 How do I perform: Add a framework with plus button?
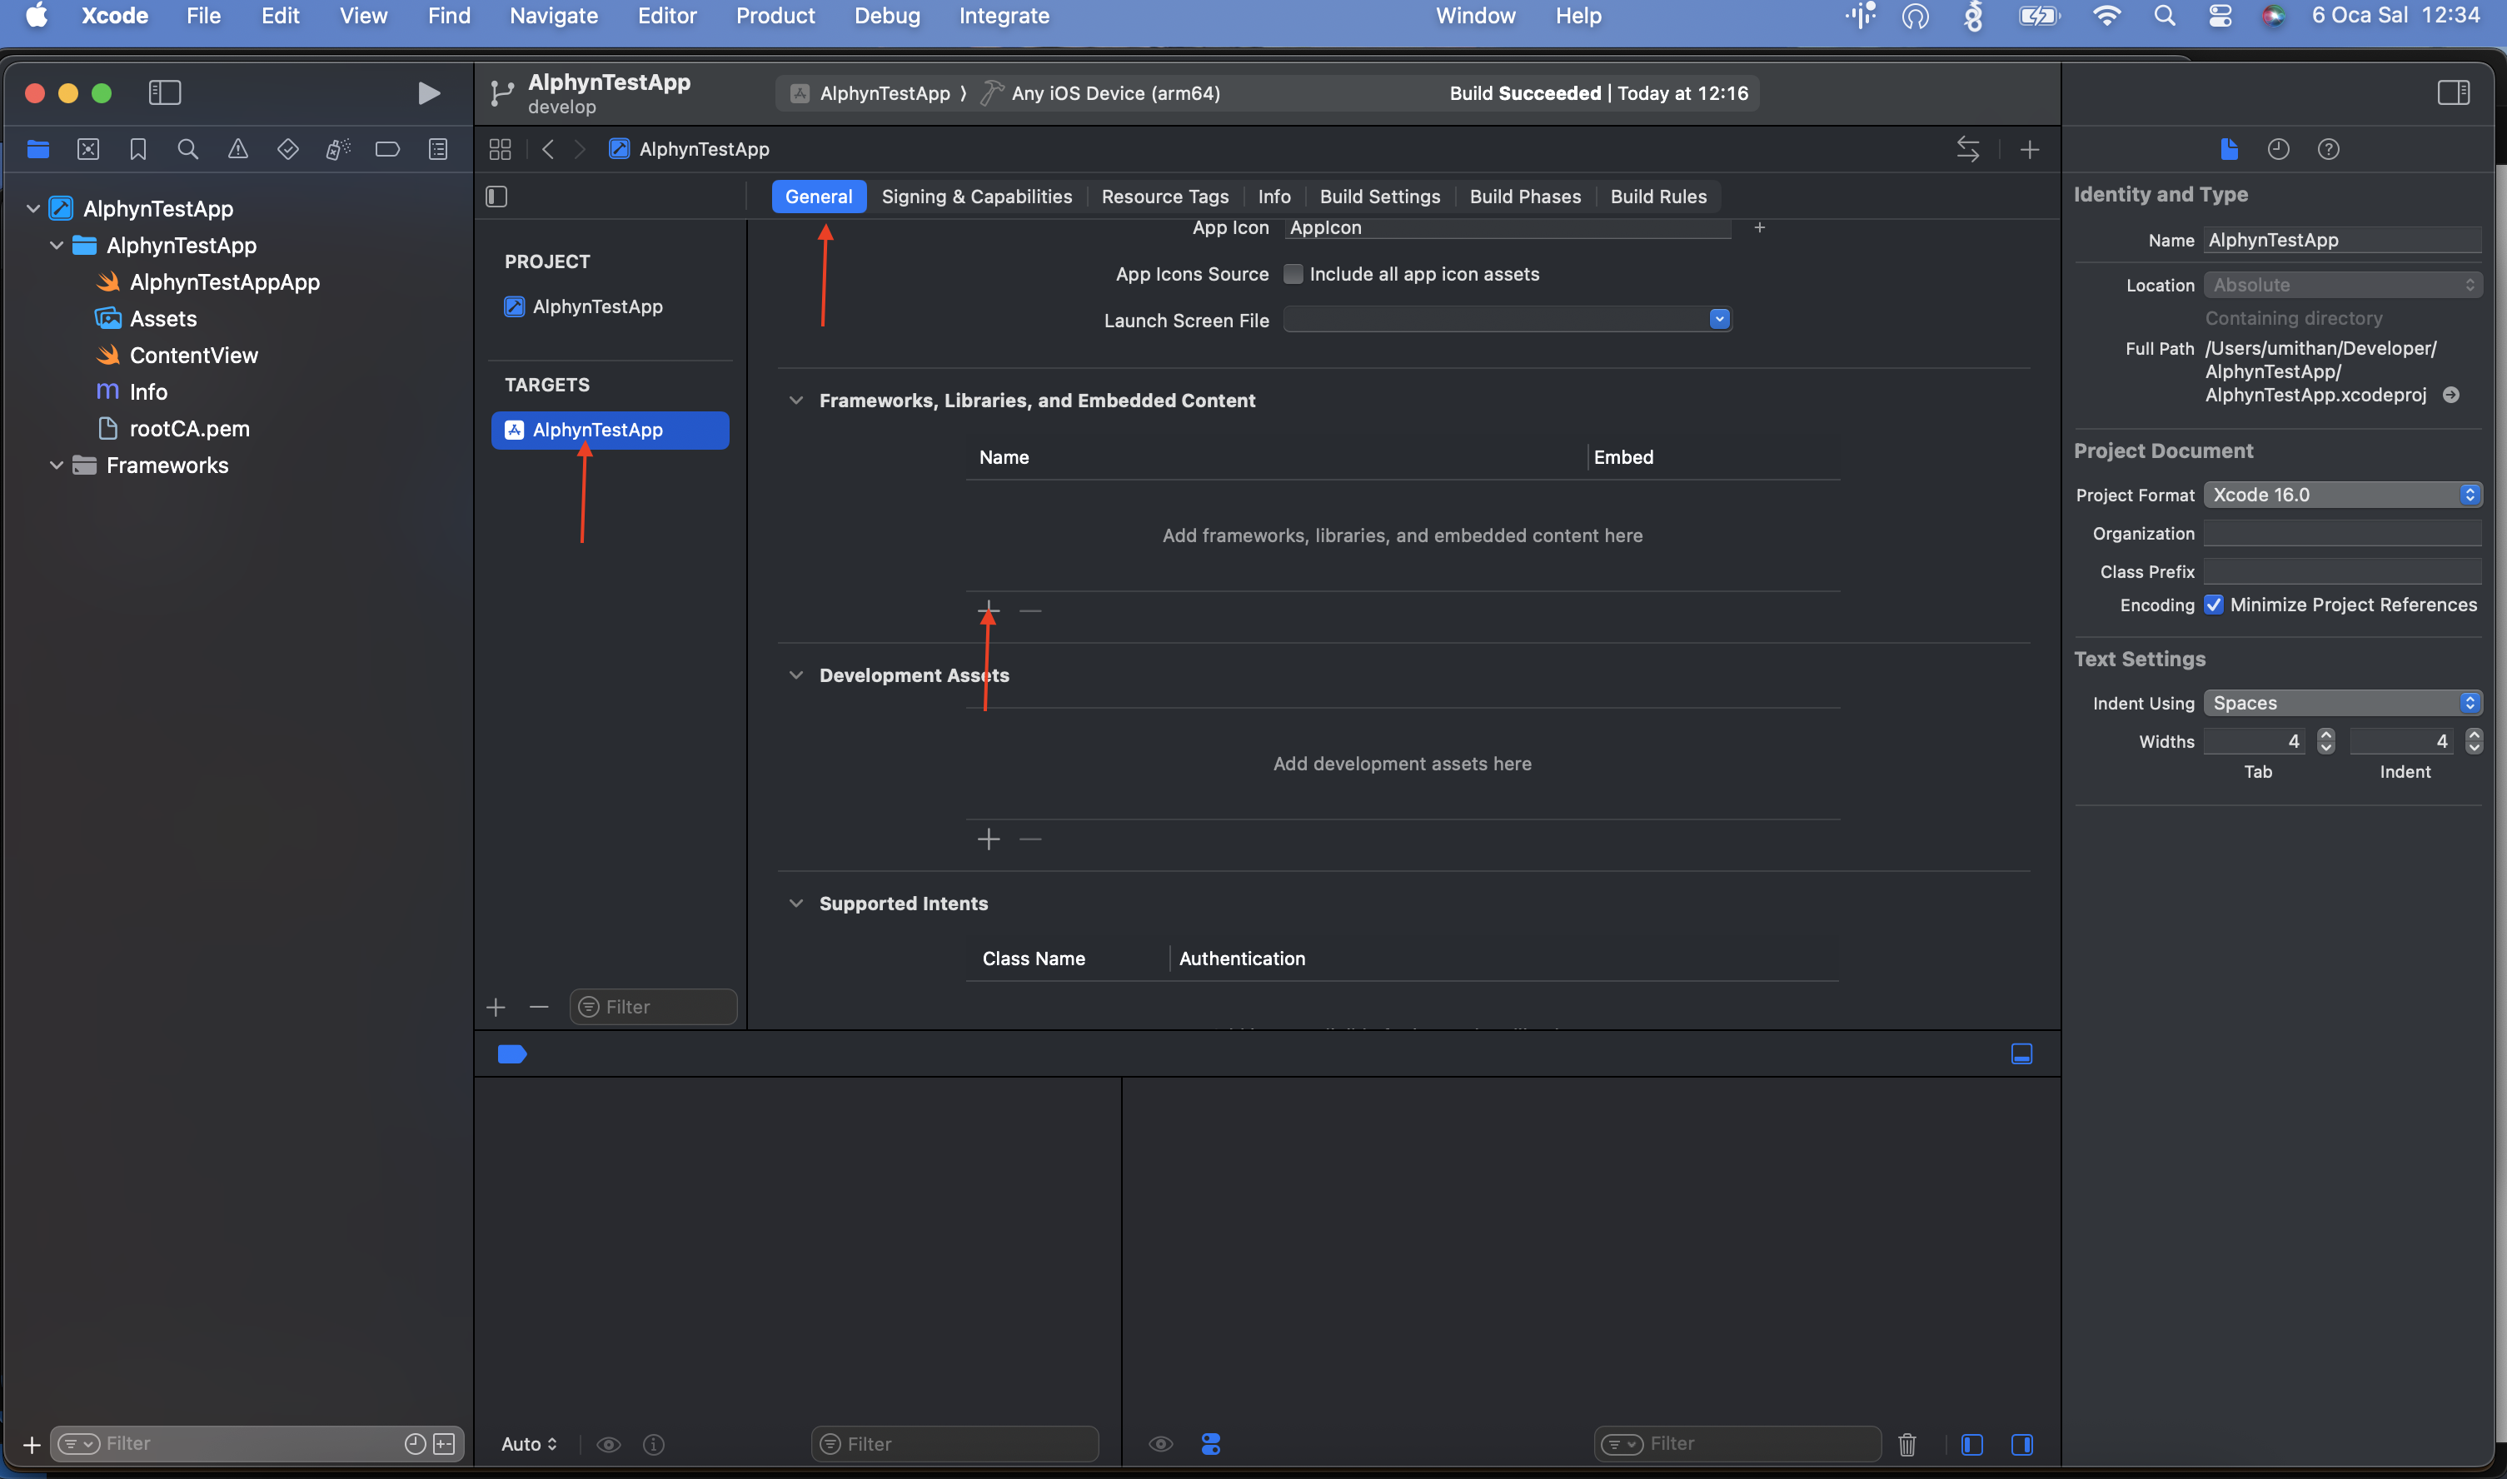[x=989, y=610]
